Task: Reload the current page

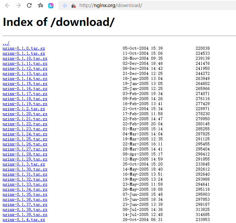Action: (x=29, y=6)
